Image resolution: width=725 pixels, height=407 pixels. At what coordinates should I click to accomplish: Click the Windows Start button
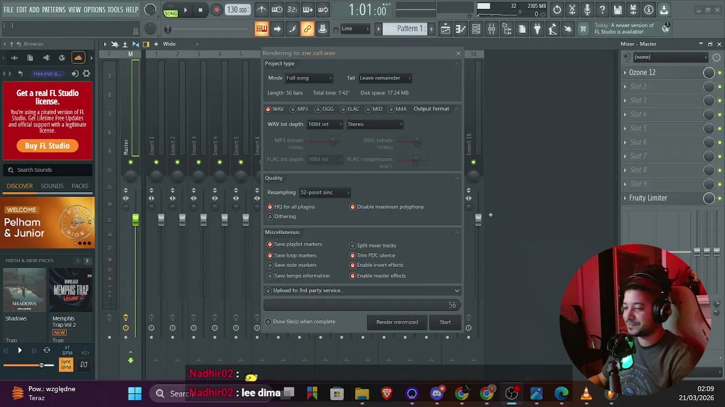135,393
